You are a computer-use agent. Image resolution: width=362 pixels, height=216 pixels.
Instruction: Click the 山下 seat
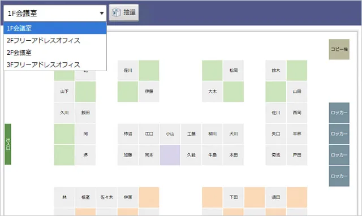click(x=64, y=92)
